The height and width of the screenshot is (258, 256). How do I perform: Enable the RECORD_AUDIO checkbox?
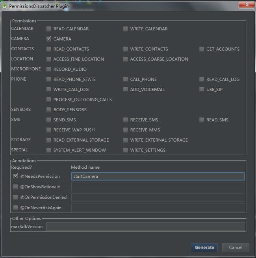coord(48,69)
